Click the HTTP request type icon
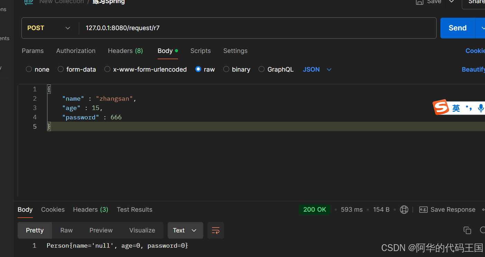 29,2
